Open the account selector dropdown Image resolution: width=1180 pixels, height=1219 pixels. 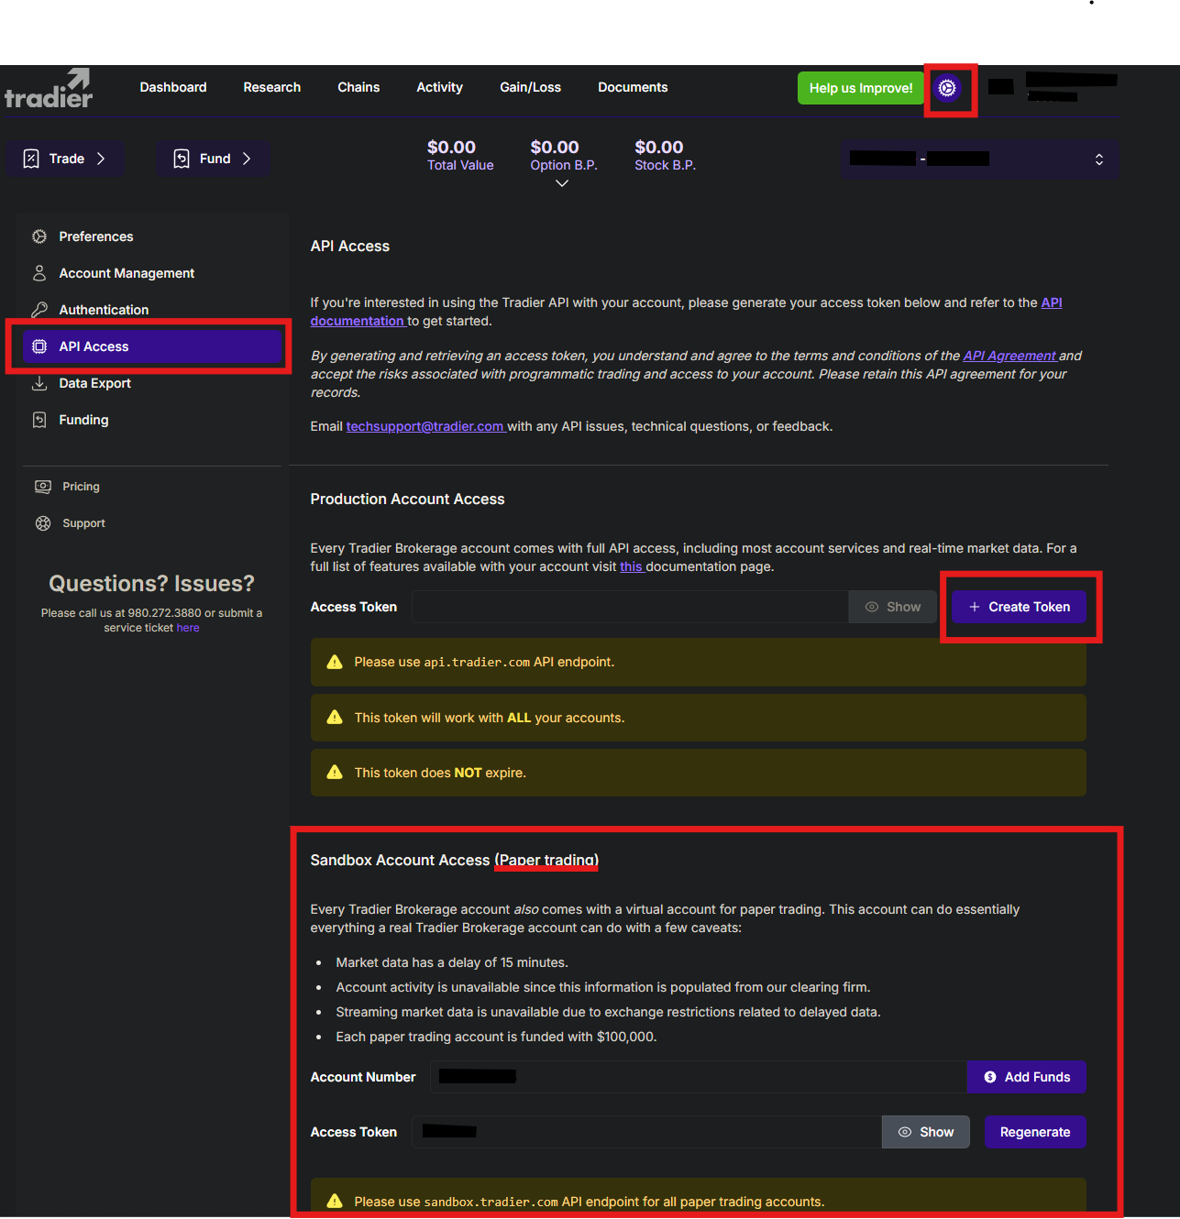click(980, 159)
